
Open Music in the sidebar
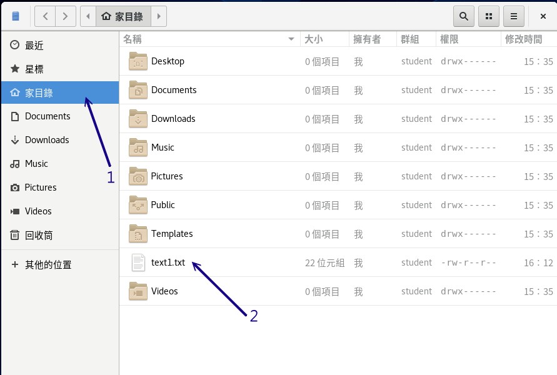pyautogui.click(x=36, y=164)
